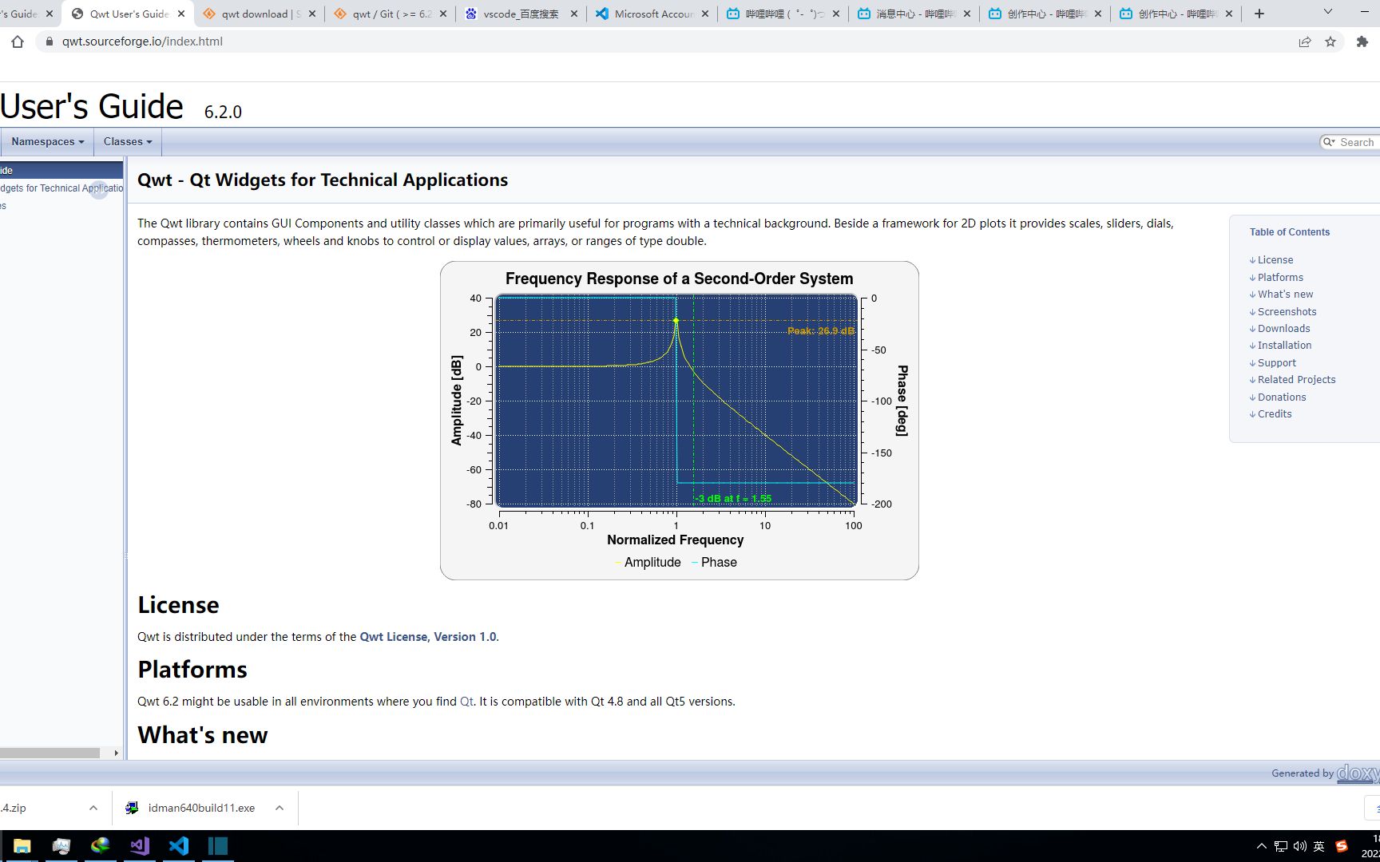Click the frequency response plot image
1380x862 pixels.
coord(679,421)
